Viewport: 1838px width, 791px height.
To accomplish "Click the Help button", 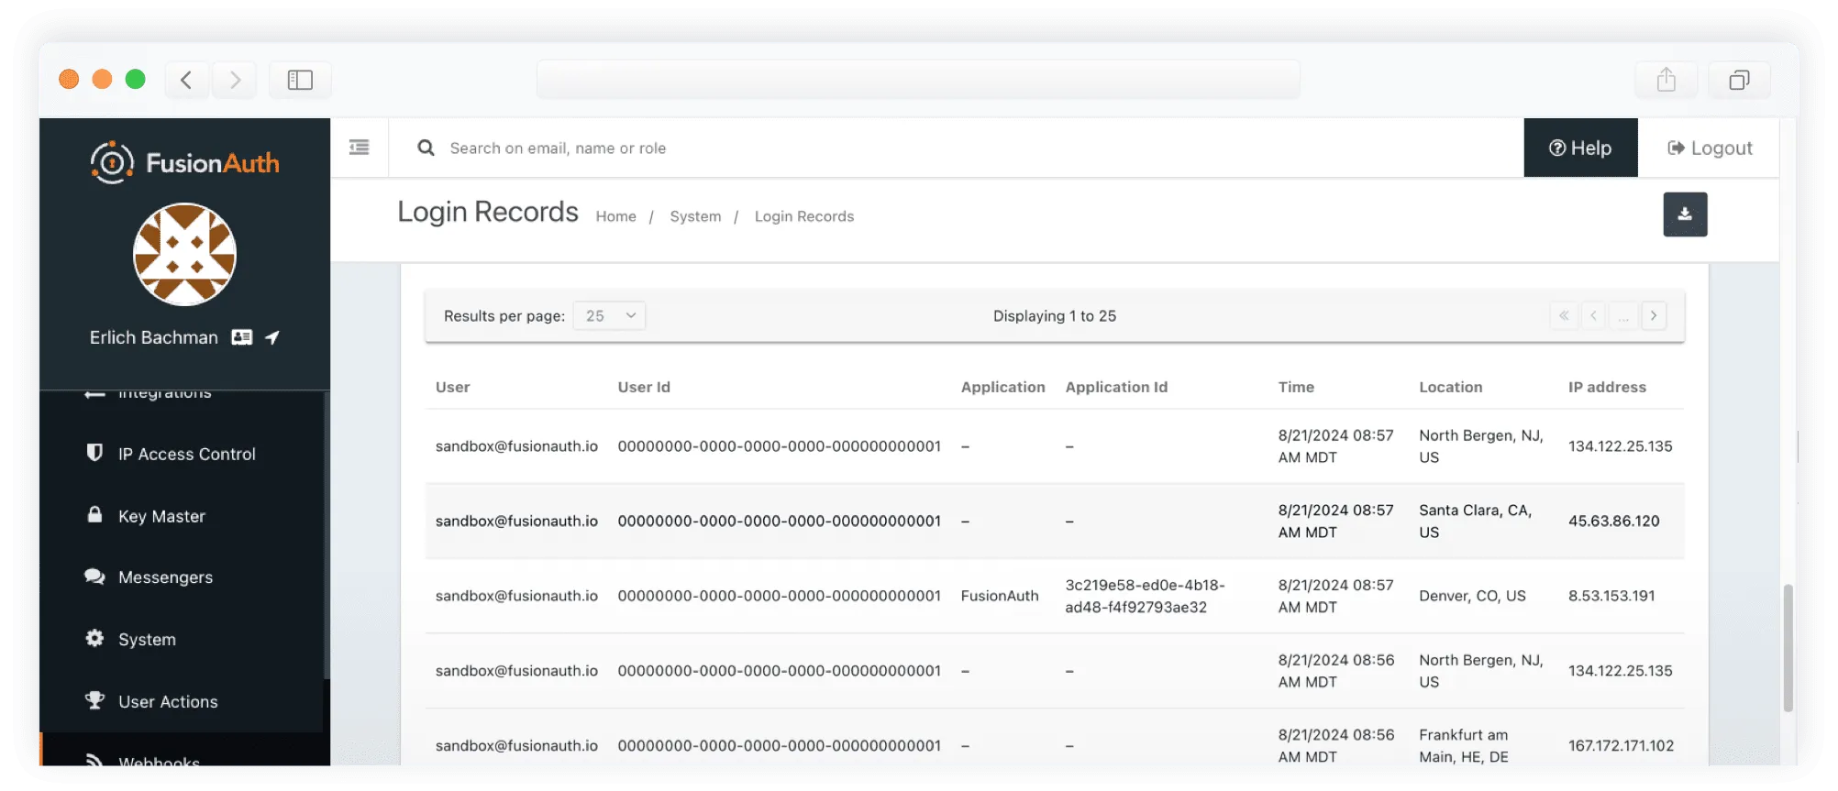I will [1580, 148].
